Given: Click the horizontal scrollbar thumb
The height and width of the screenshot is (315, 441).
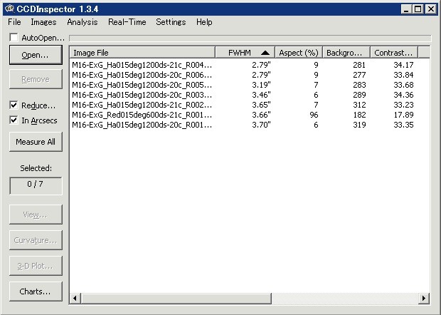Looking at the screenshot, I should click(176, 298).
